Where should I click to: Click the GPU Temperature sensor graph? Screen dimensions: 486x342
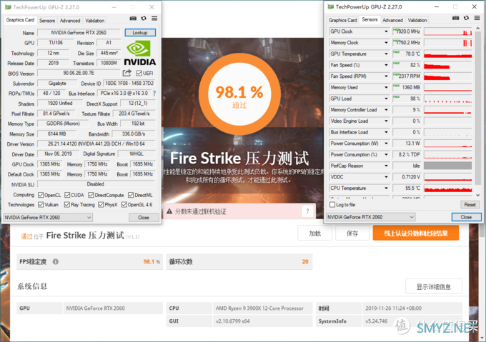pos(448,54)
